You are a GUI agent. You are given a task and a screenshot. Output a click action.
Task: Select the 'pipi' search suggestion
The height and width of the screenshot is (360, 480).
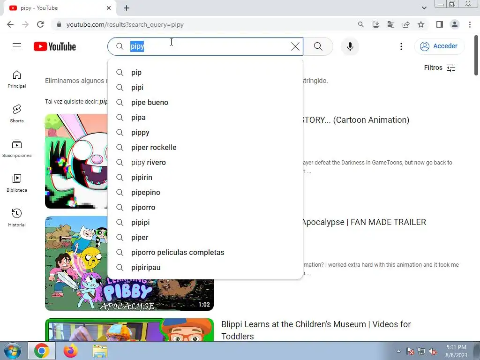coord(205,88)
